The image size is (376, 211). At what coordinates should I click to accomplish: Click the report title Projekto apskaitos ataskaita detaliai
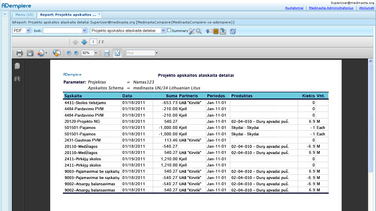tap(196, 75)
